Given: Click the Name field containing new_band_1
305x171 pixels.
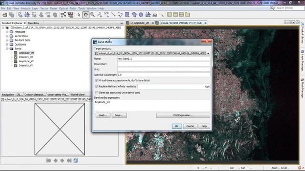Looking at the screenshot, I should [163, 58].
